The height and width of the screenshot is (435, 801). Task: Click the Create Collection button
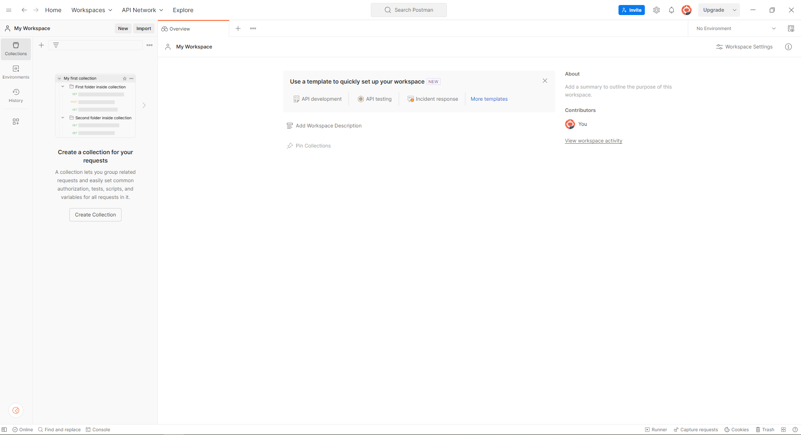[x=95, y=215]
